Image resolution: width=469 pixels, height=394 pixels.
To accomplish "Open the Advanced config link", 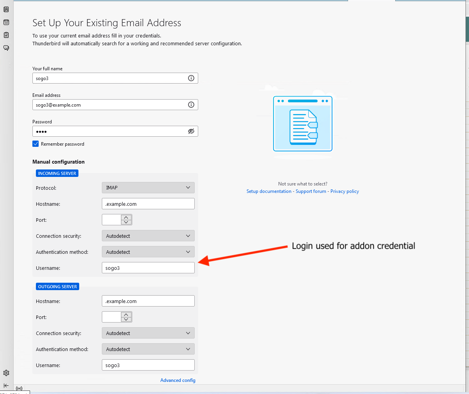I will (x=178, y=380).
